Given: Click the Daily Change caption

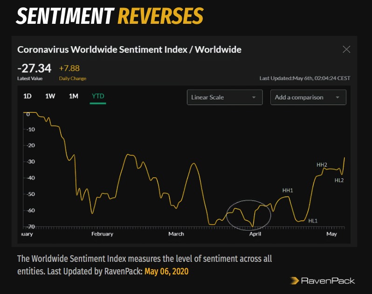Looking at the screenshot, I should tap(73, 78).
